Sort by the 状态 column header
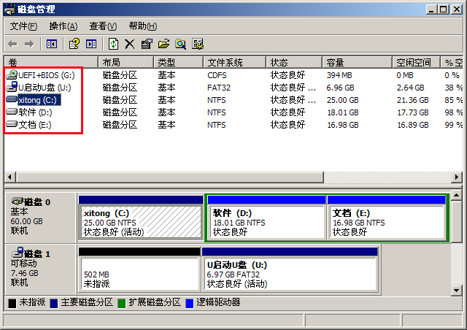 click(294, 62)
